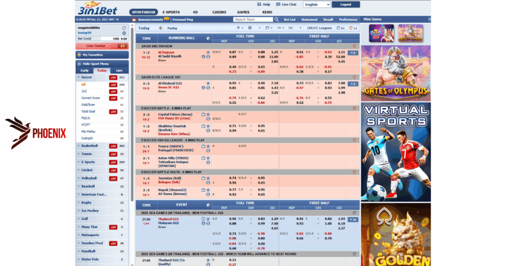Refresh Esoccer Battle Volta section
This screenshot has height=266, width=506.
pos(354,172)
